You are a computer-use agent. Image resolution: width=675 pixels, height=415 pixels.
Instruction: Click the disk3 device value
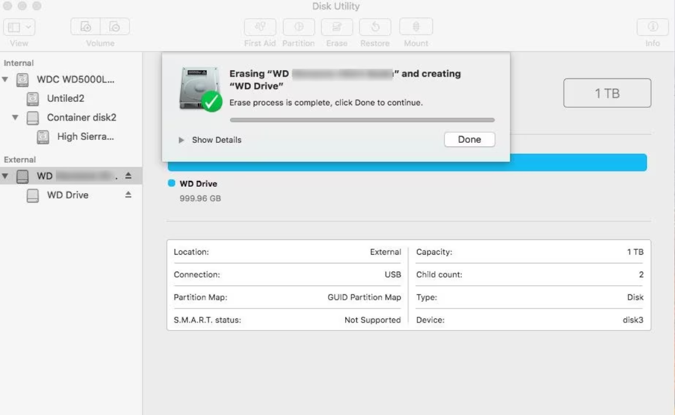pyautogui.click(x=633, y=320)
